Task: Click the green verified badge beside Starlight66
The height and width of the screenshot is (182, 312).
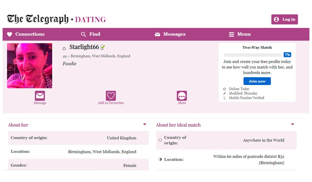Action: [x=103, y=47]
